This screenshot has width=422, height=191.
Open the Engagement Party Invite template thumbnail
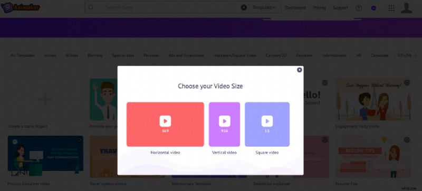(x=373, y=99)
